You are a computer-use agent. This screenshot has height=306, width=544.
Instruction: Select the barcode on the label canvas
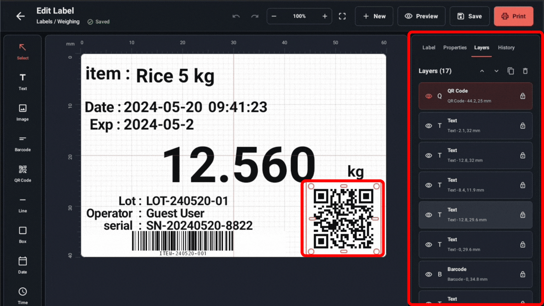tap(183, 244)
